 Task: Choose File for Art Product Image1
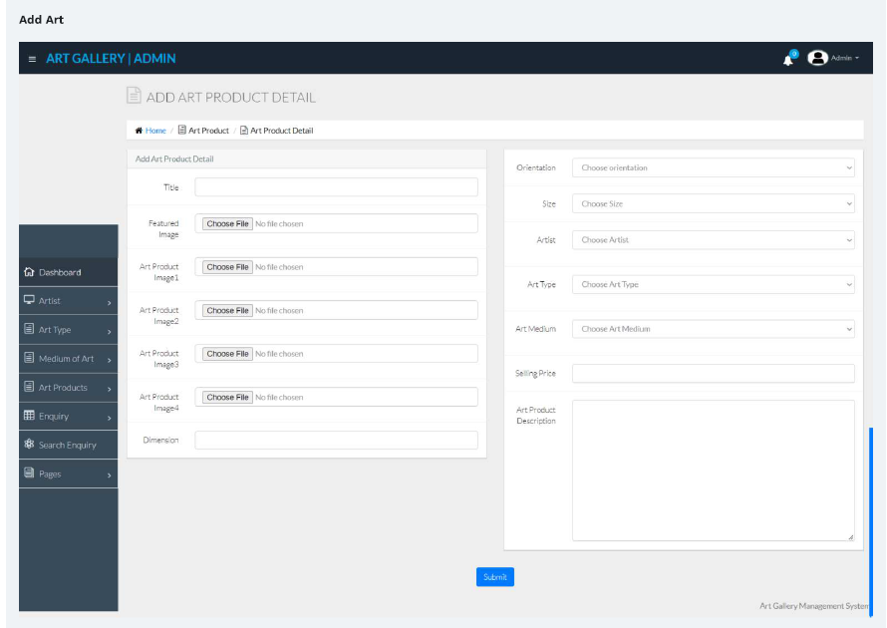pos(227,267)
